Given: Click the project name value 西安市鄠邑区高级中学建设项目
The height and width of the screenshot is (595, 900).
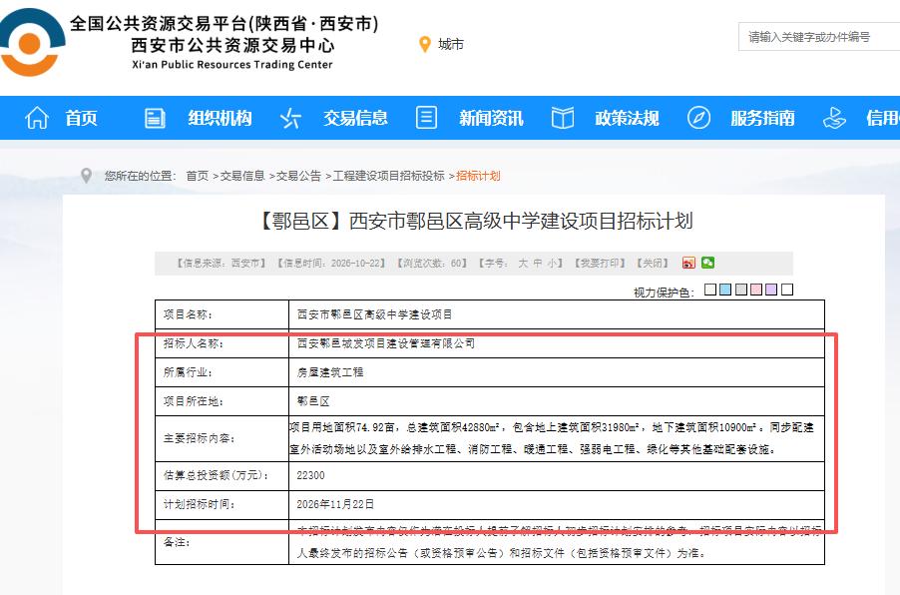Looking at the screenshot, I should 374,314.
